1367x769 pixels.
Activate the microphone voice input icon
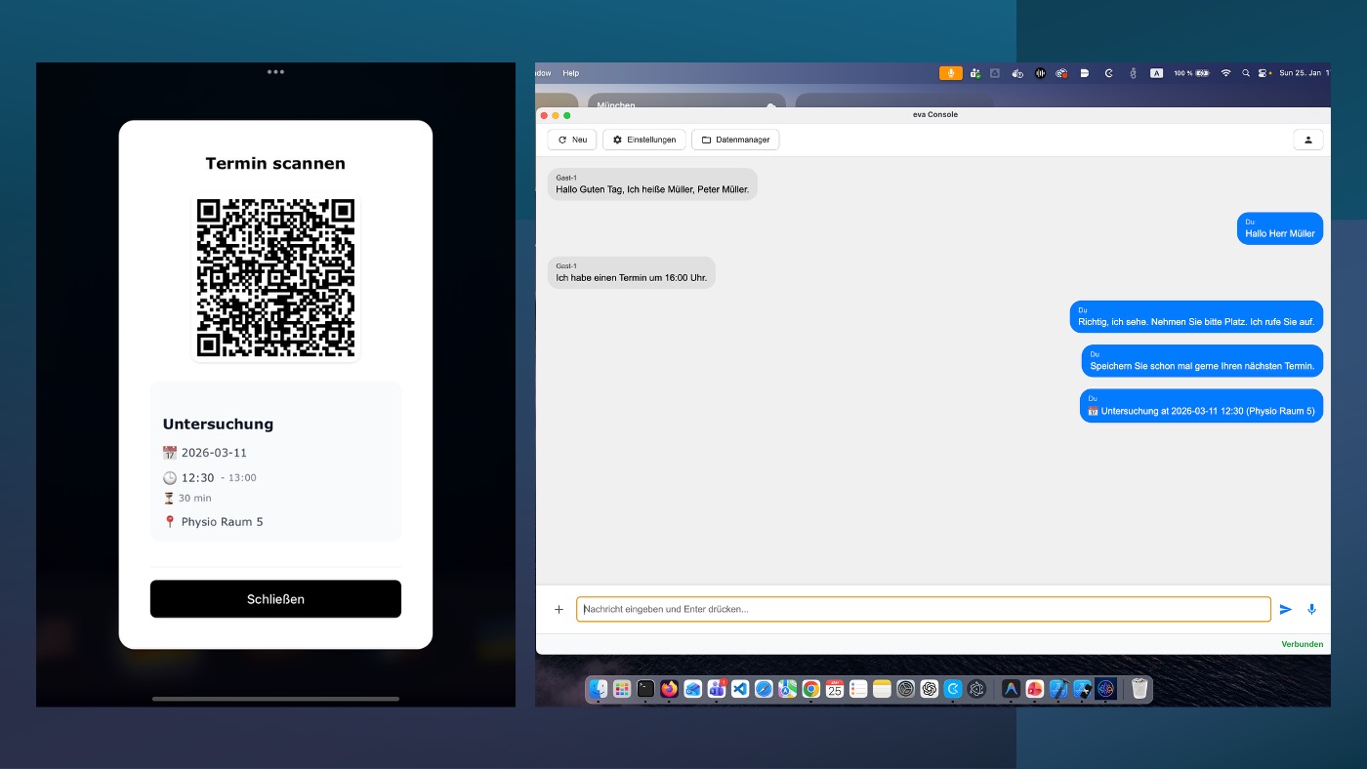1311,609
